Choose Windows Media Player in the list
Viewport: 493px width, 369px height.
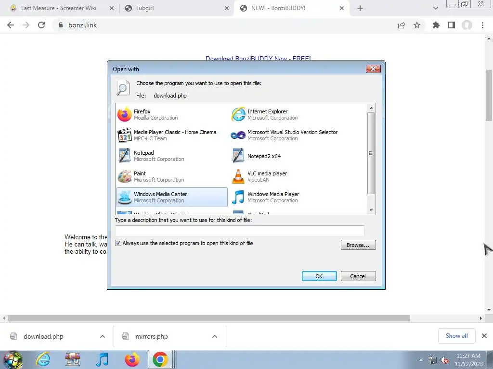pos(285,197)
